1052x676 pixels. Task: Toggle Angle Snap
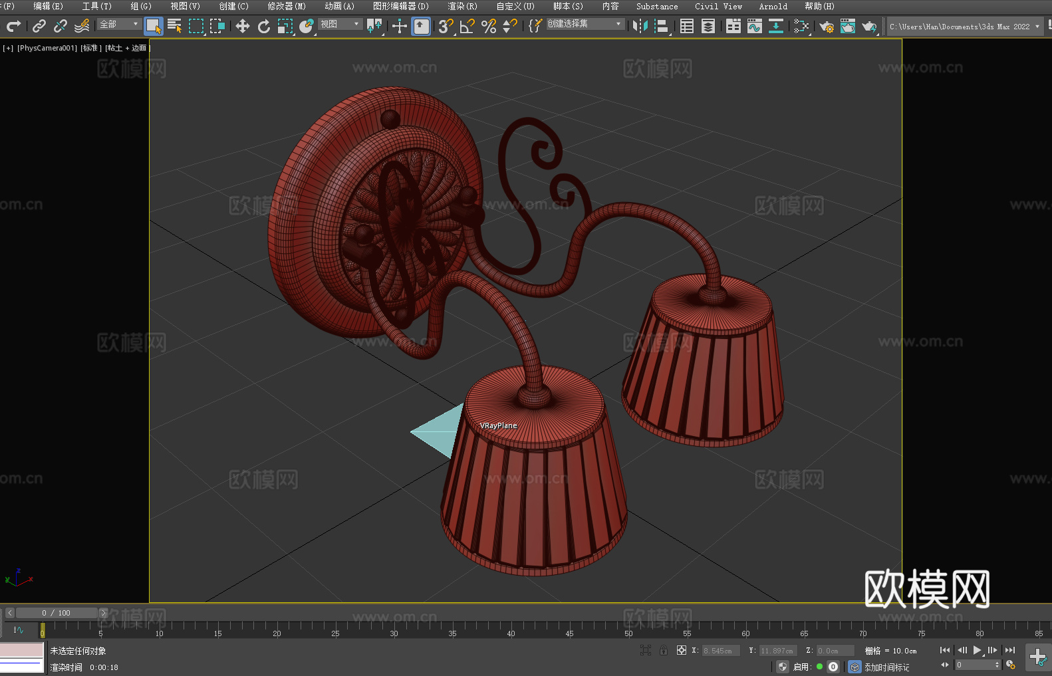click(x=467, y=26)
